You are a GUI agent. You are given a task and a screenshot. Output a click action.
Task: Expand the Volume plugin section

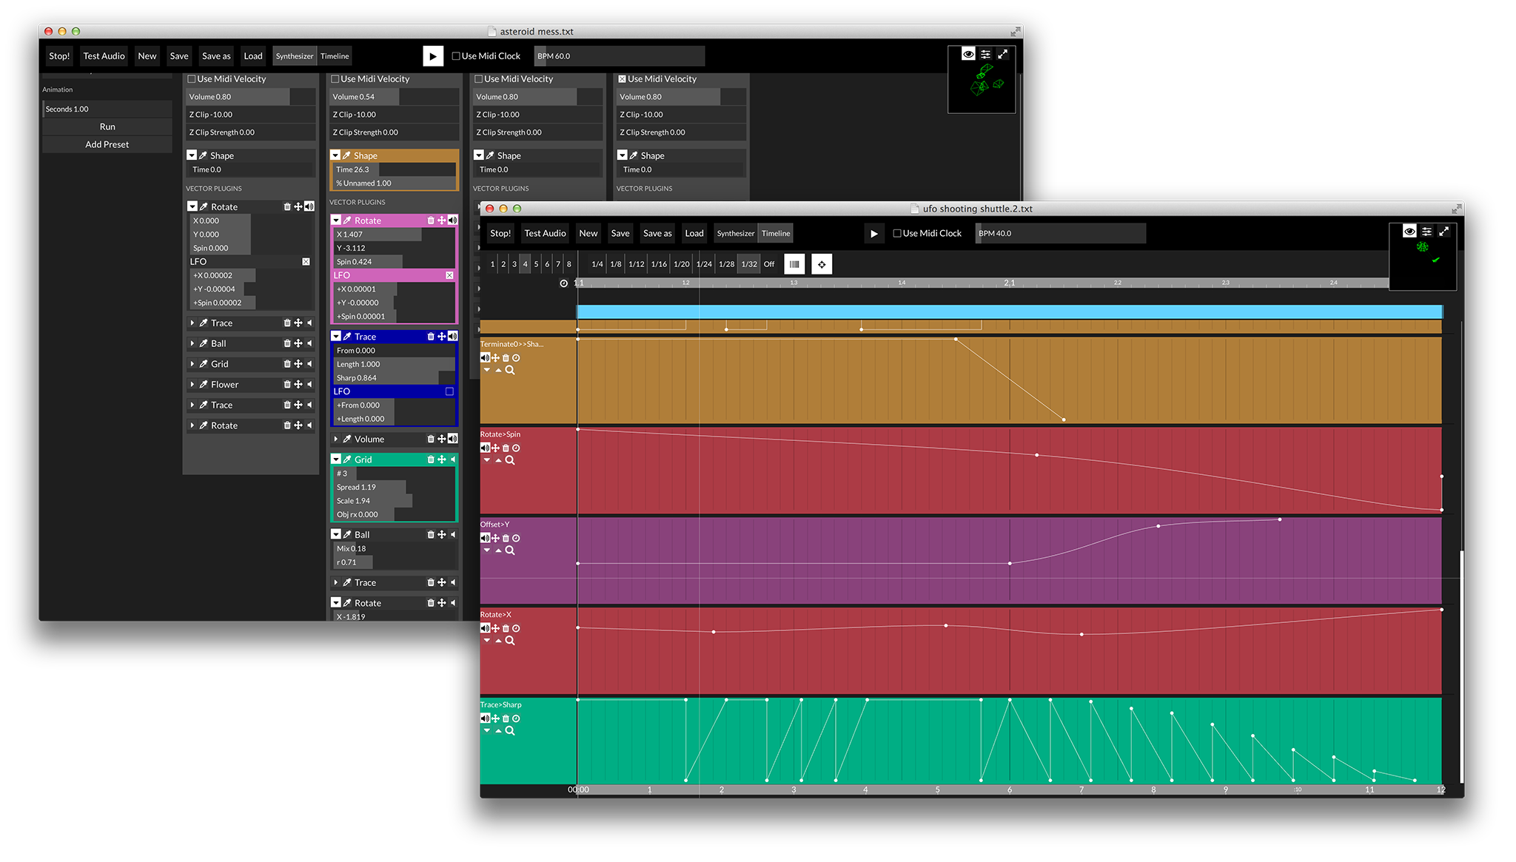tap(336, 440)
